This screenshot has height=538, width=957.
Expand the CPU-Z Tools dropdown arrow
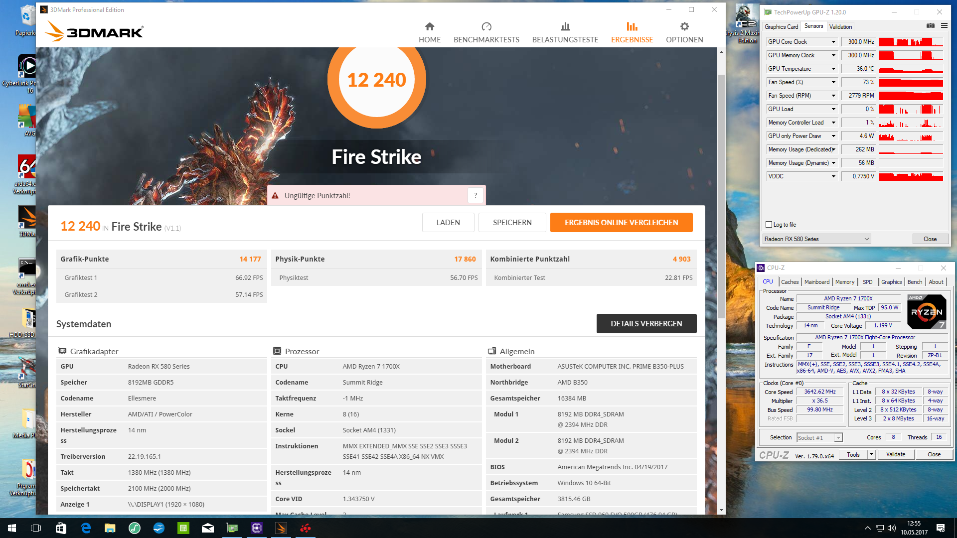coord(871,454)
